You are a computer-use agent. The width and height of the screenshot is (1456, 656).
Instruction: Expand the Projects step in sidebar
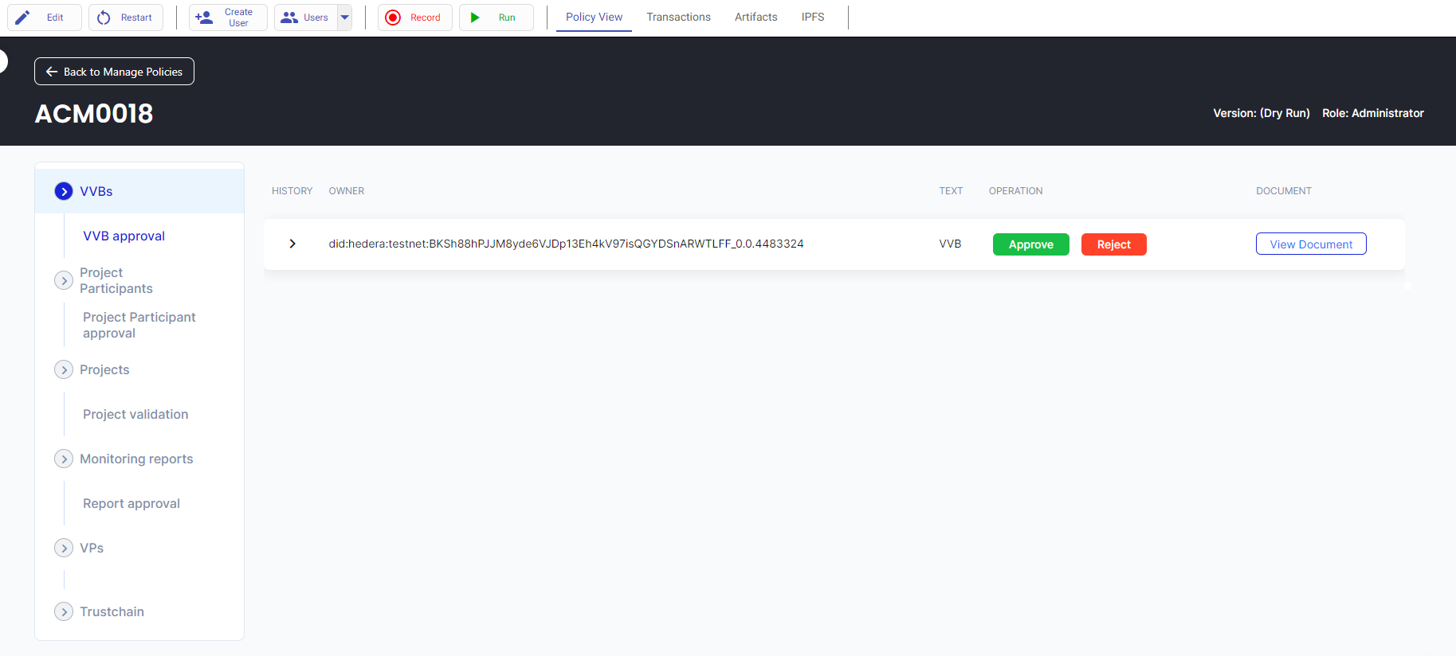[64, 369]
